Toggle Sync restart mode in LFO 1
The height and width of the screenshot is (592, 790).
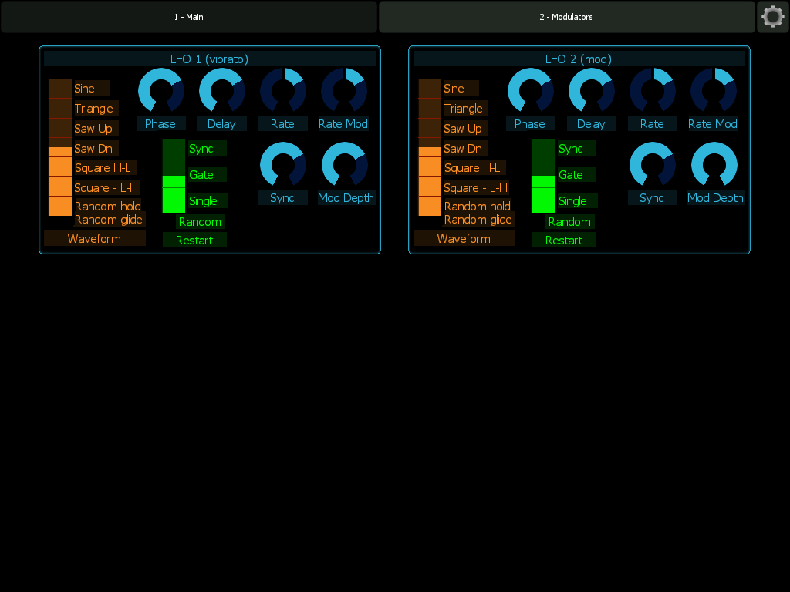pos(174,150)
